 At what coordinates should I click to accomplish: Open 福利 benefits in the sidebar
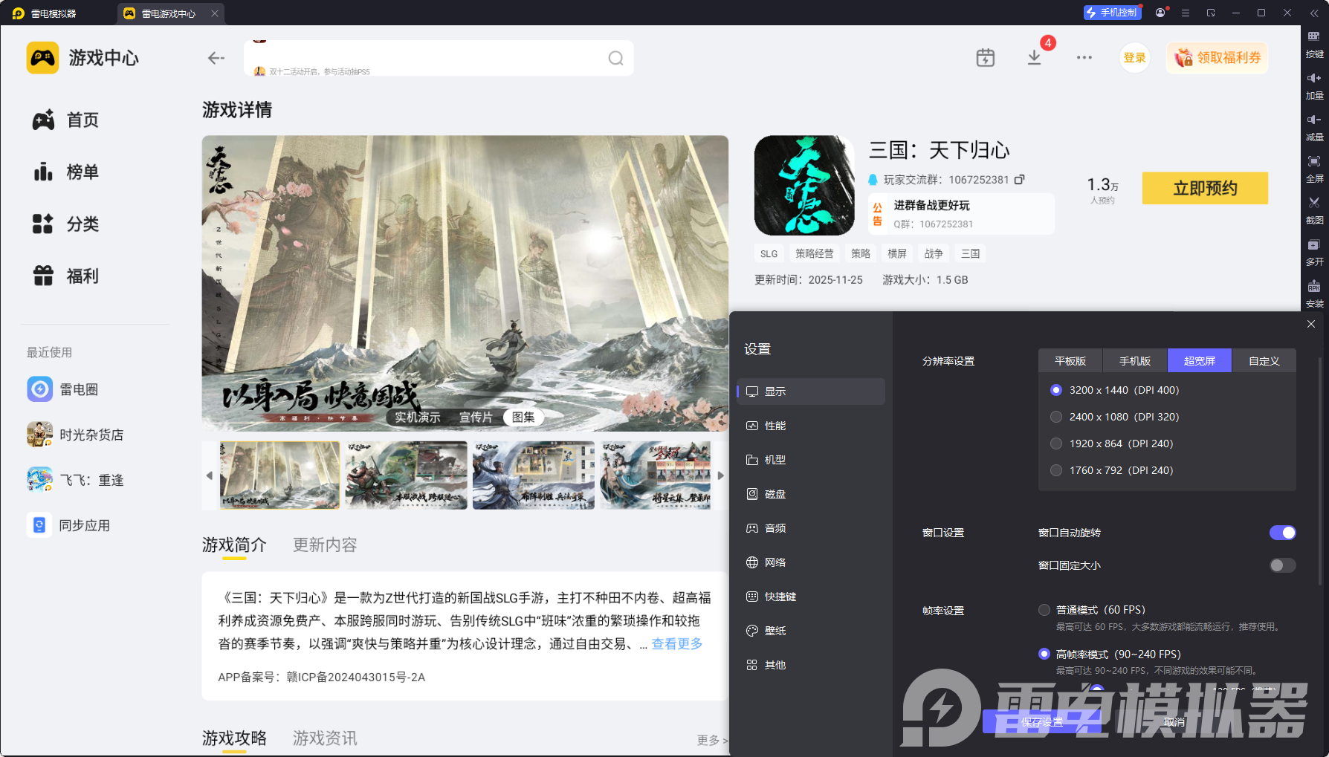66,276
